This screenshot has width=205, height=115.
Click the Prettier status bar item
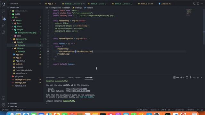click(190, 110)
